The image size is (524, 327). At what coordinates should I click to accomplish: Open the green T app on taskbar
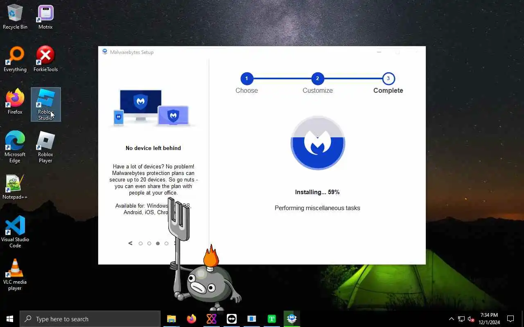pyautogui.click(x=271, y=319)
